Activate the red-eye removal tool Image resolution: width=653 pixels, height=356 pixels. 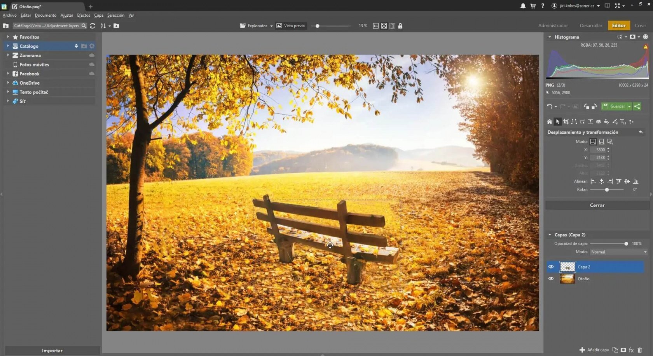click(x=599, y=122)
